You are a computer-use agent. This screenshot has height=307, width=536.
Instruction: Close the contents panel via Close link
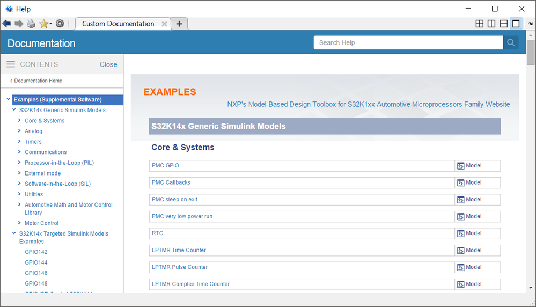coord(108,64)
